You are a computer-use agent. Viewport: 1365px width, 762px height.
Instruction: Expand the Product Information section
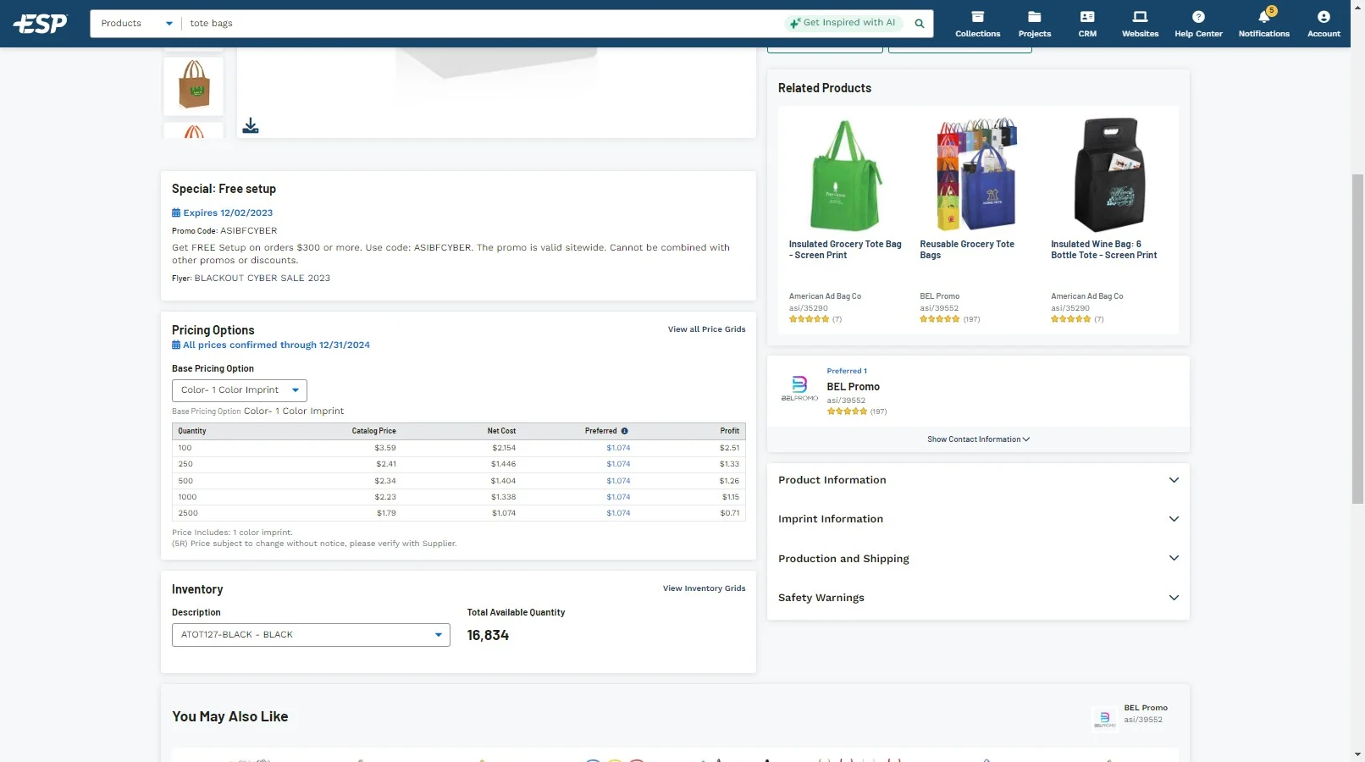coord(978,480)
